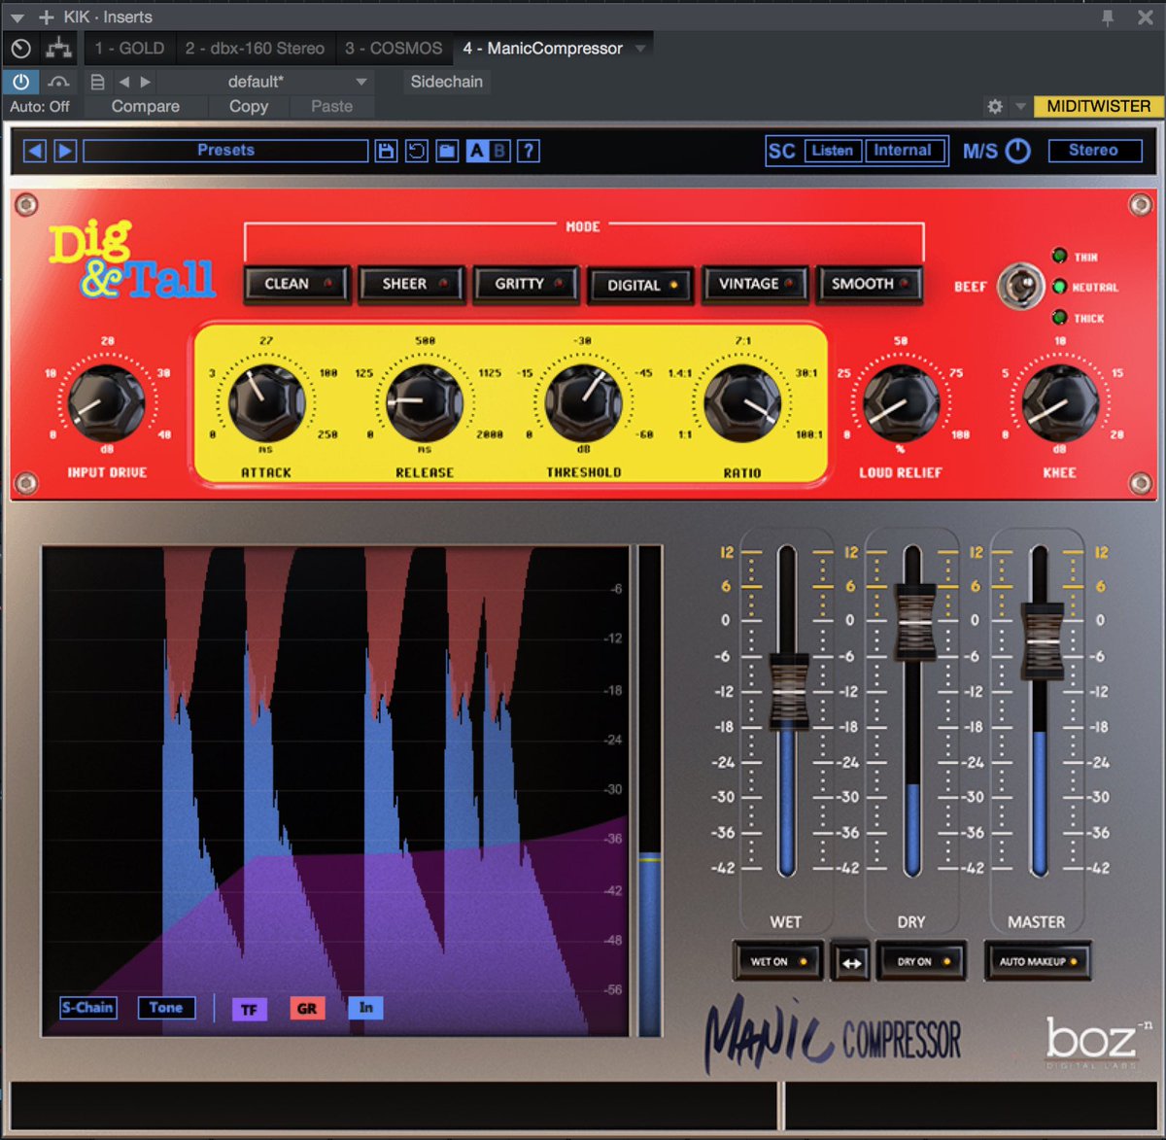The image size is (1166, 1140).
Task: Click the MIDITWISTER yellow label
Action: 1099,106
